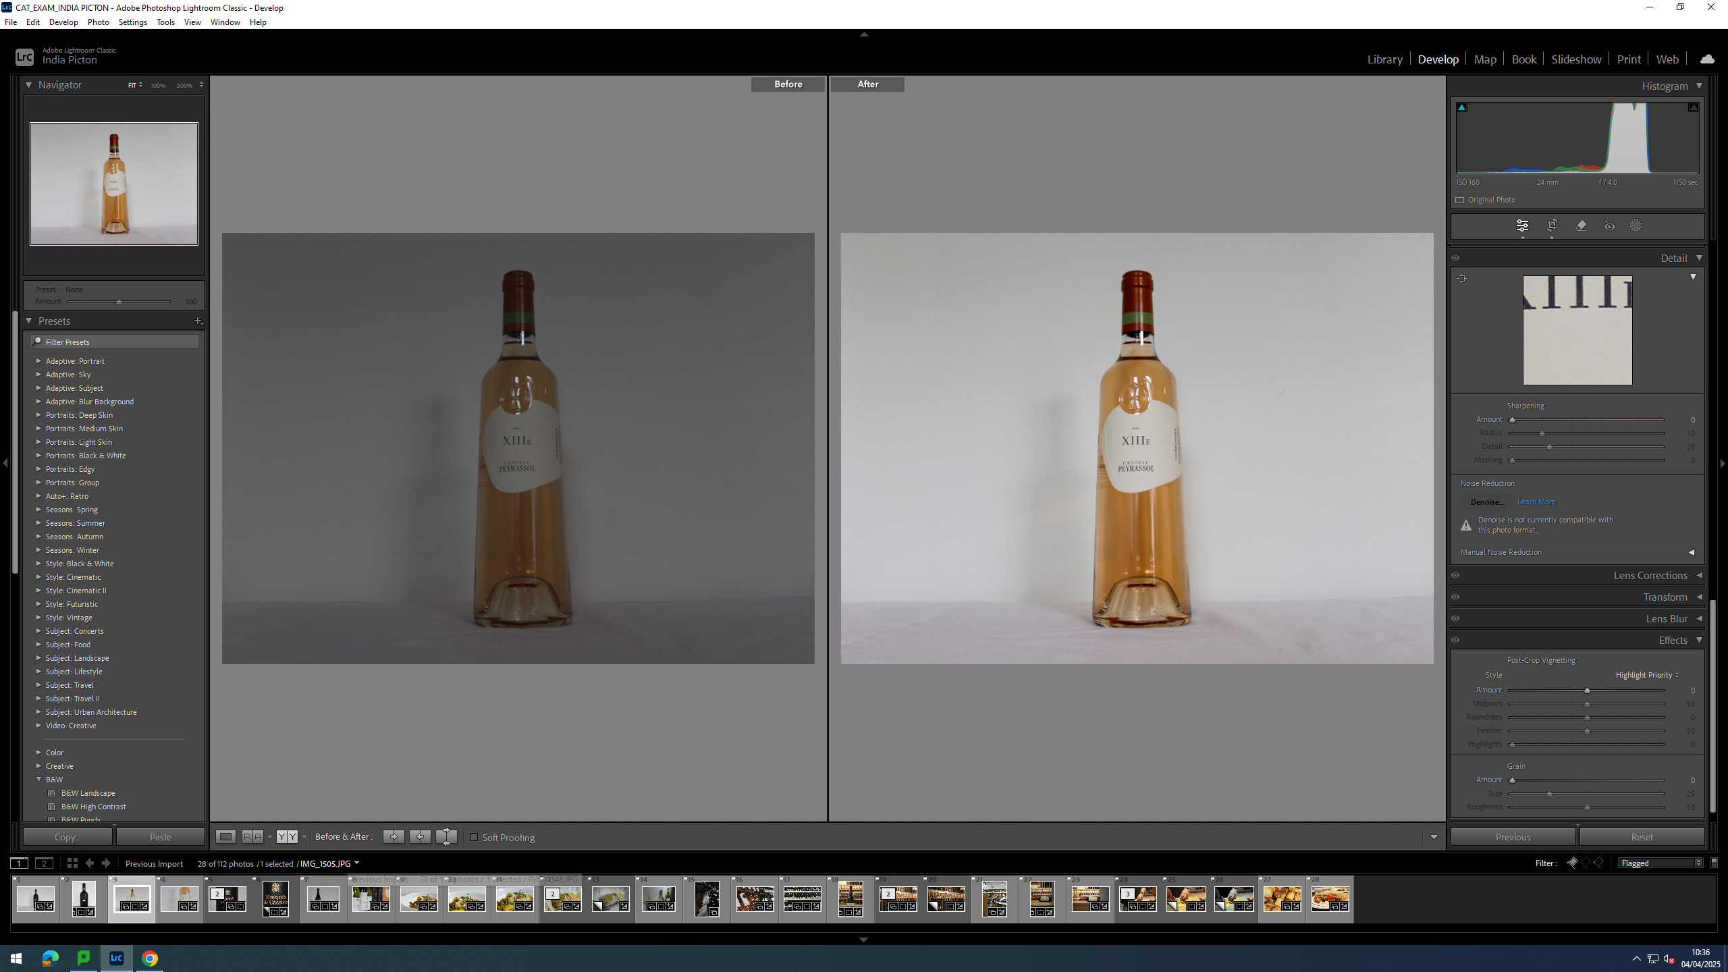Screen dimensions: 1728x972
Task: Select the Edit sliders tool icon
Action: tap(1522, 225)
